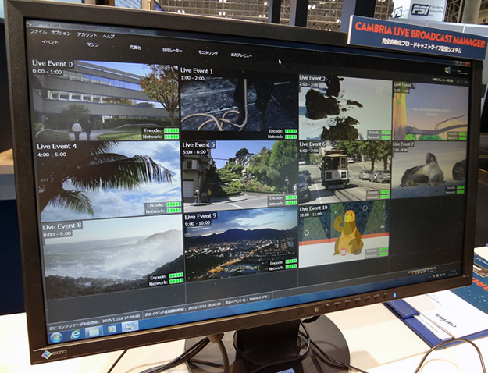
Task: Select the Live Event 2 preview
Action: point(345,108)
